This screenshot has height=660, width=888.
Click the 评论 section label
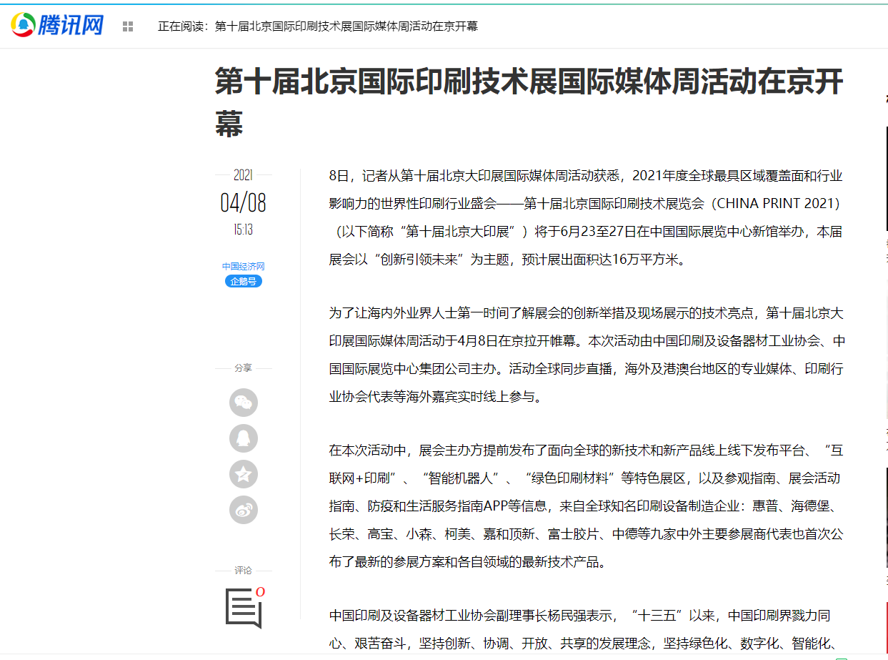coord(244,571)
